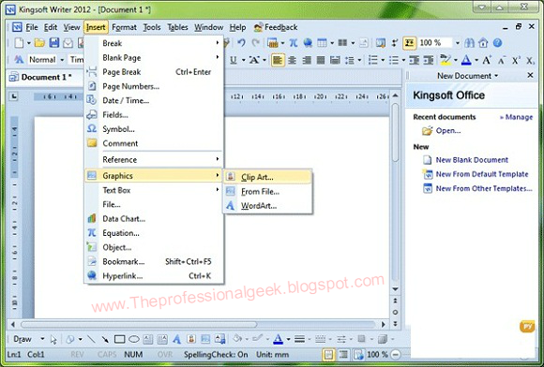544x367 pixels.
Task: Click the zoom out minus button
Action: 396,354
